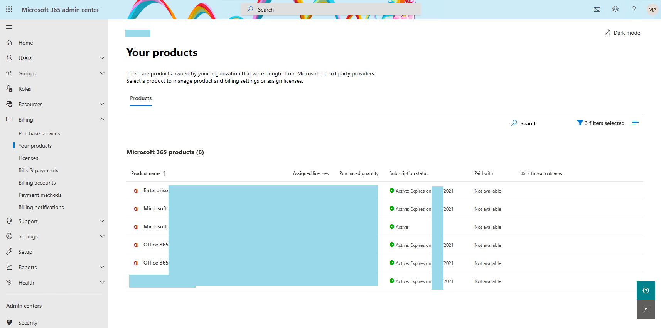
Task: Click the Paid with column header
Action: [x=484, y=173]
